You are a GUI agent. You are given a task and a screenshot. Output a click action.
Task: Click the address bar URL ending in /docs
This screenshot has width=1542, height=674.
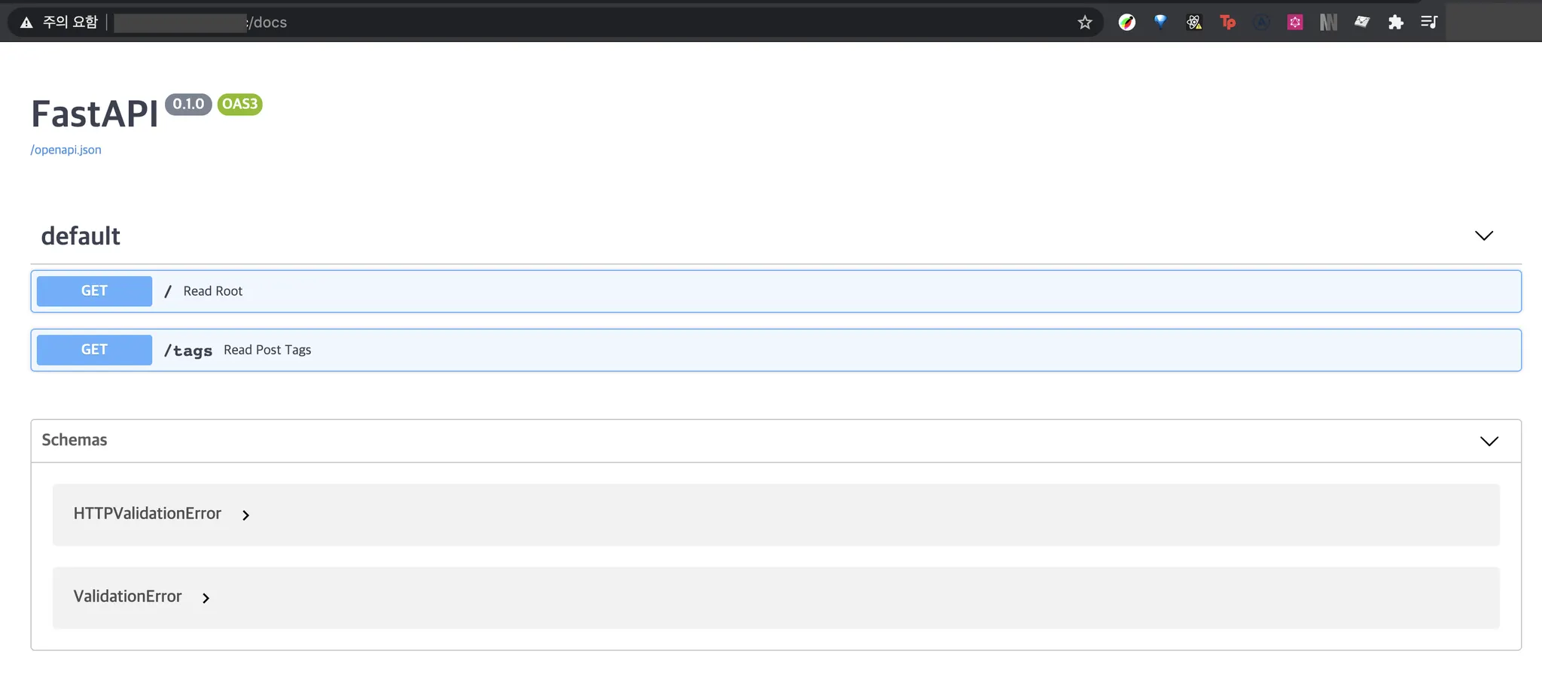(201, 23)
